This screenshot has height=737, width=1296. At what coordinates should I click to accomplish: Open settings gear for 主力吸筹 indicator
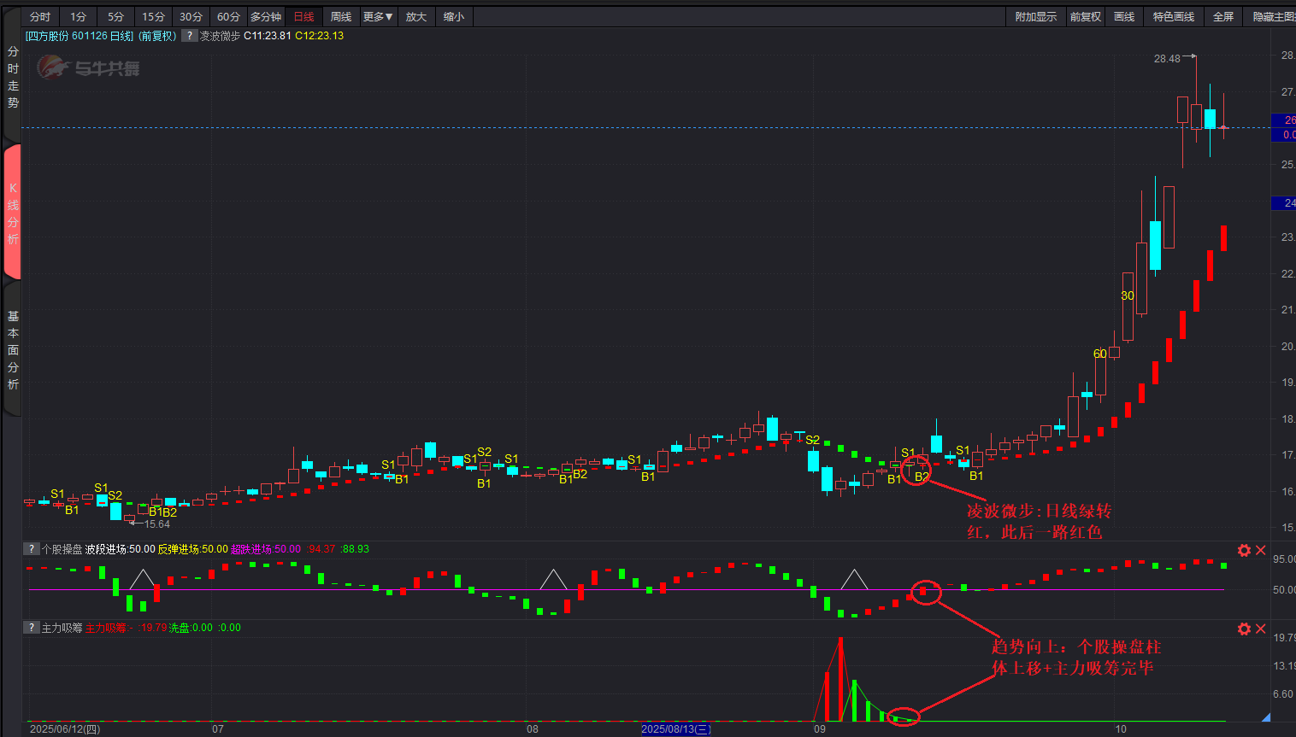[1244, 629]
